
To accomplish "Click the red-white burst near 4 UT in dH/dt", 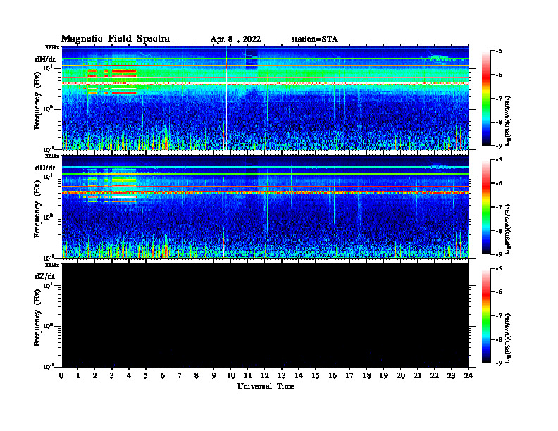I will (124, 82).
